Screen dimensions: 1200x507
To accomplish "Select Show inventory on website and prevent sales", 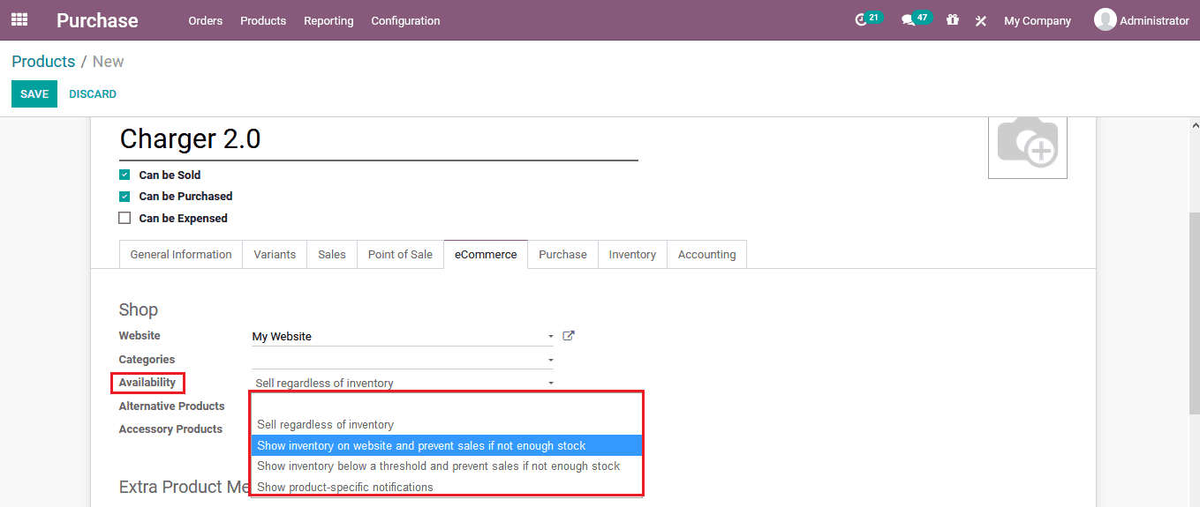I will (x=447, y=445).
